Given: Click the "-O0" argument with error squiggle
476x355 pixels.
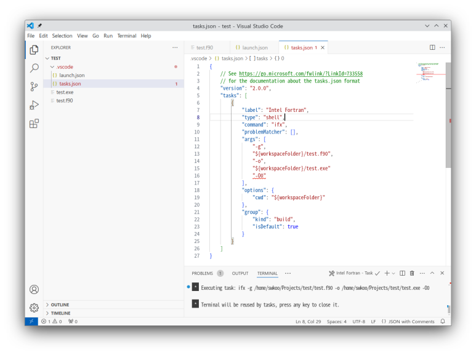Looking at the screenshot, I should point(259,176).
